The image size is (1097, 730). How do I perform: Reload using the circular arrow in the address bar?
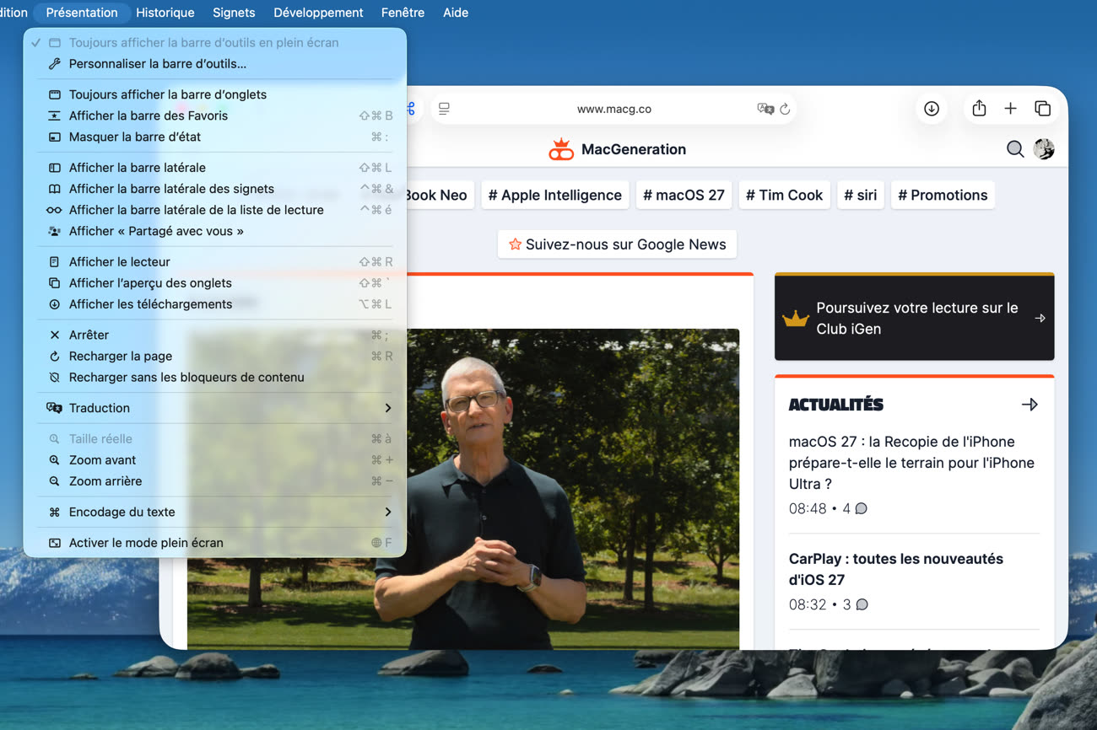(785, 109)
